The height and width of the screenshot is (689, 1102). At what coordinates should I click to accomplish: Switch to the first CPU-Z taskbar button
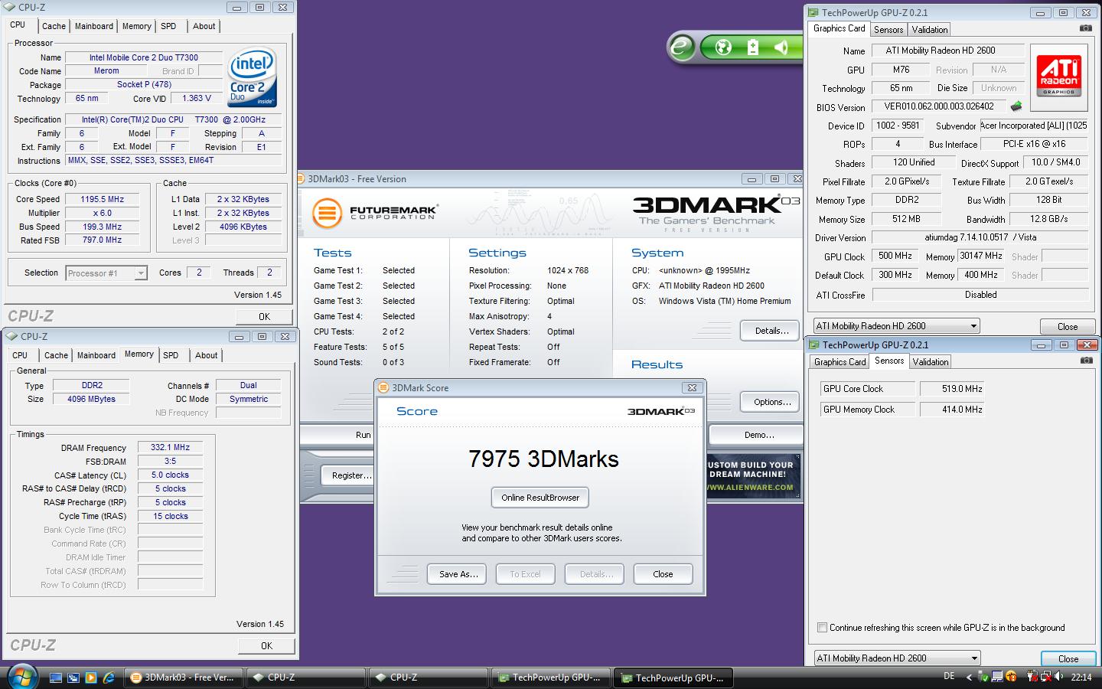[x=306, y=678]
